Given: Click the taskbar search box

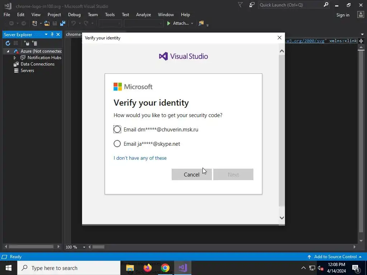Looking at the screenshot, I should coord(69,268).
